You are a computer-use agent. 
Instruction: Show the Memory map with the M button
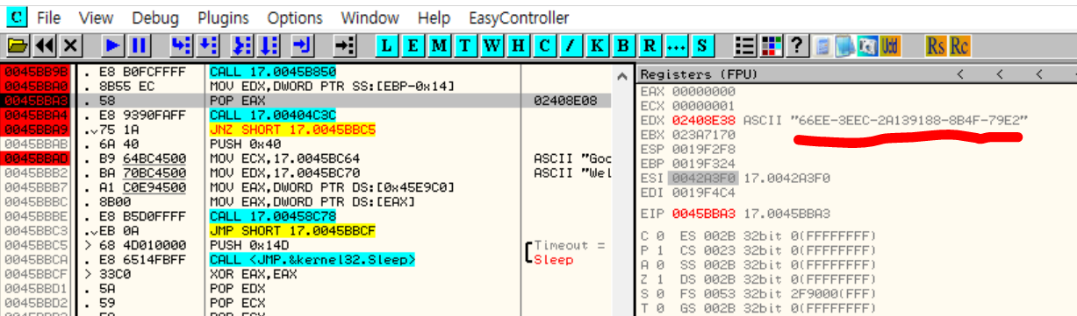pyautogui.click(x=441, y=45)
